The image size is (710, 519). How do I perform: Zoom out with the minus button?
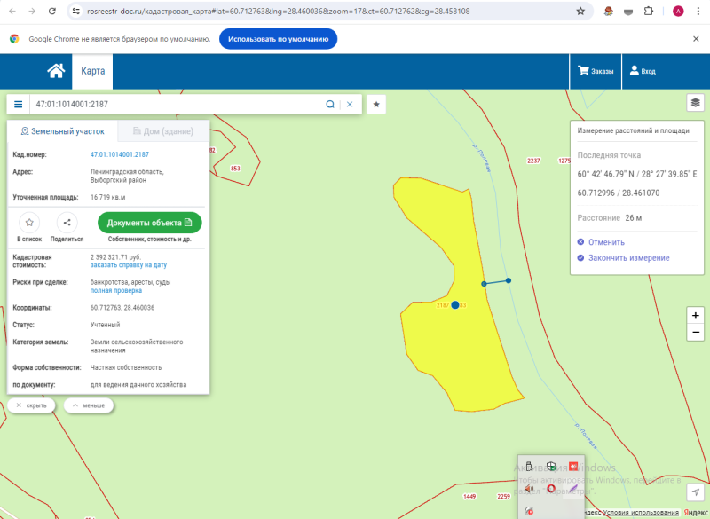(x=696, y=333)
